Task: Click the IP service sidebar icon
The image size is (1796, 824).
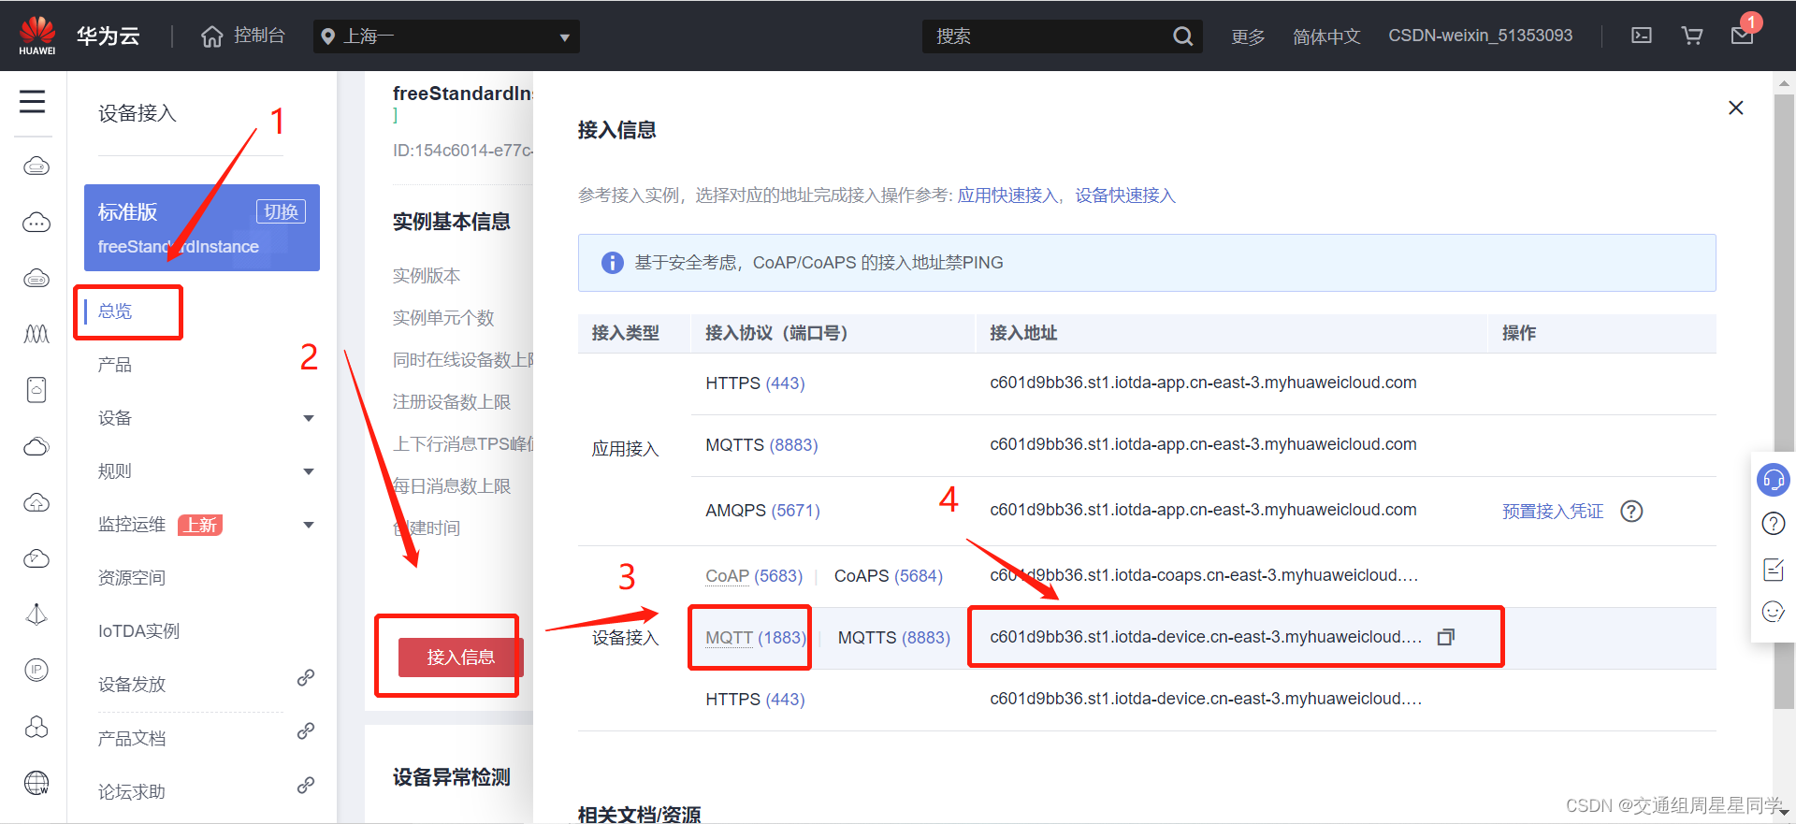Action: coord(36,670)
